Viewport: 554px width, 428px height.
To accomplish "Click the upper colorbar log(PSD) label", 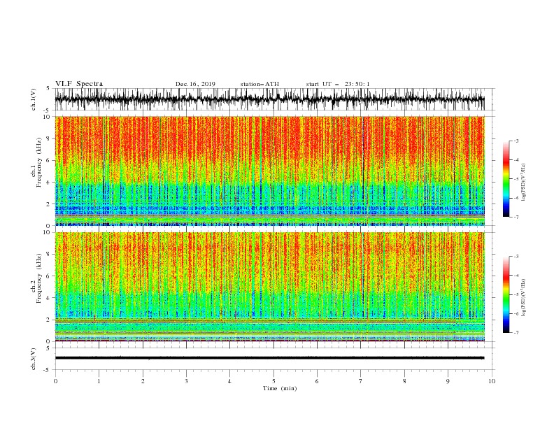I will (524, 183).
